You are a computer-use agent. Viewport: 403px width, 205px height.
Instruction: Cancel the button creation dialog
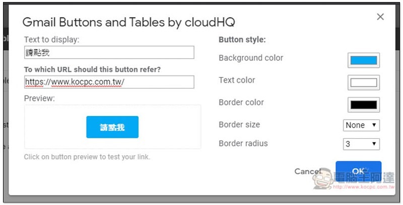[x=307, y=171]
